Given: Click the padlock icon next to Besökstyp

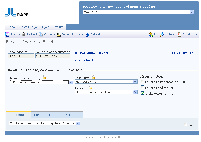Looking at the screenshot, I should [93, 77].
